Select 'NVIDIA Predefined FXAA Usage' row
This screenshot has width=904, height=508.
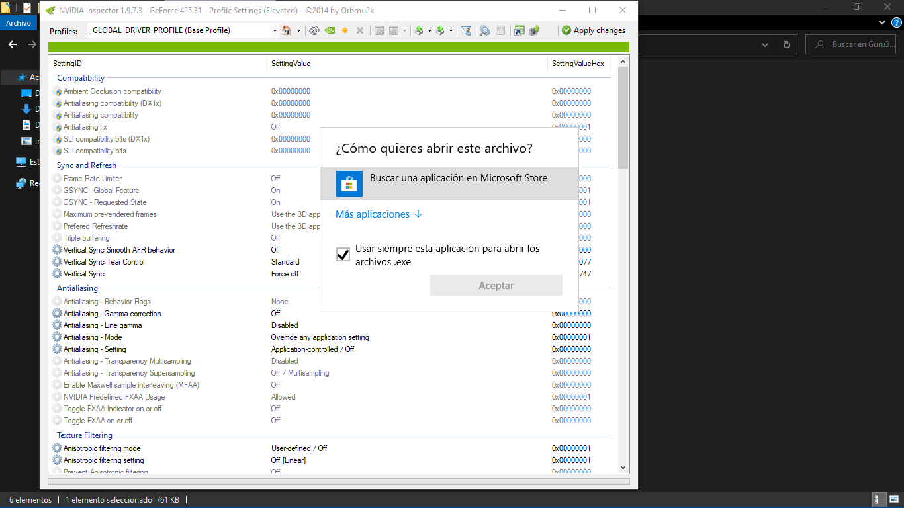(x=331, y=397)
